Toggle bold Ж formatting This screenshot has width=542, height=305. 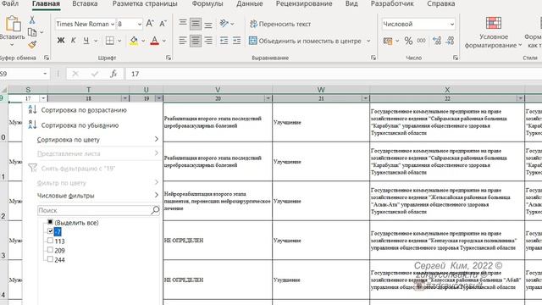click(x=60, y=41)
